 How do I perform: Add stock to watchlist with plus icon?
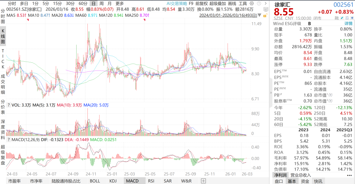tap(351, 18)
